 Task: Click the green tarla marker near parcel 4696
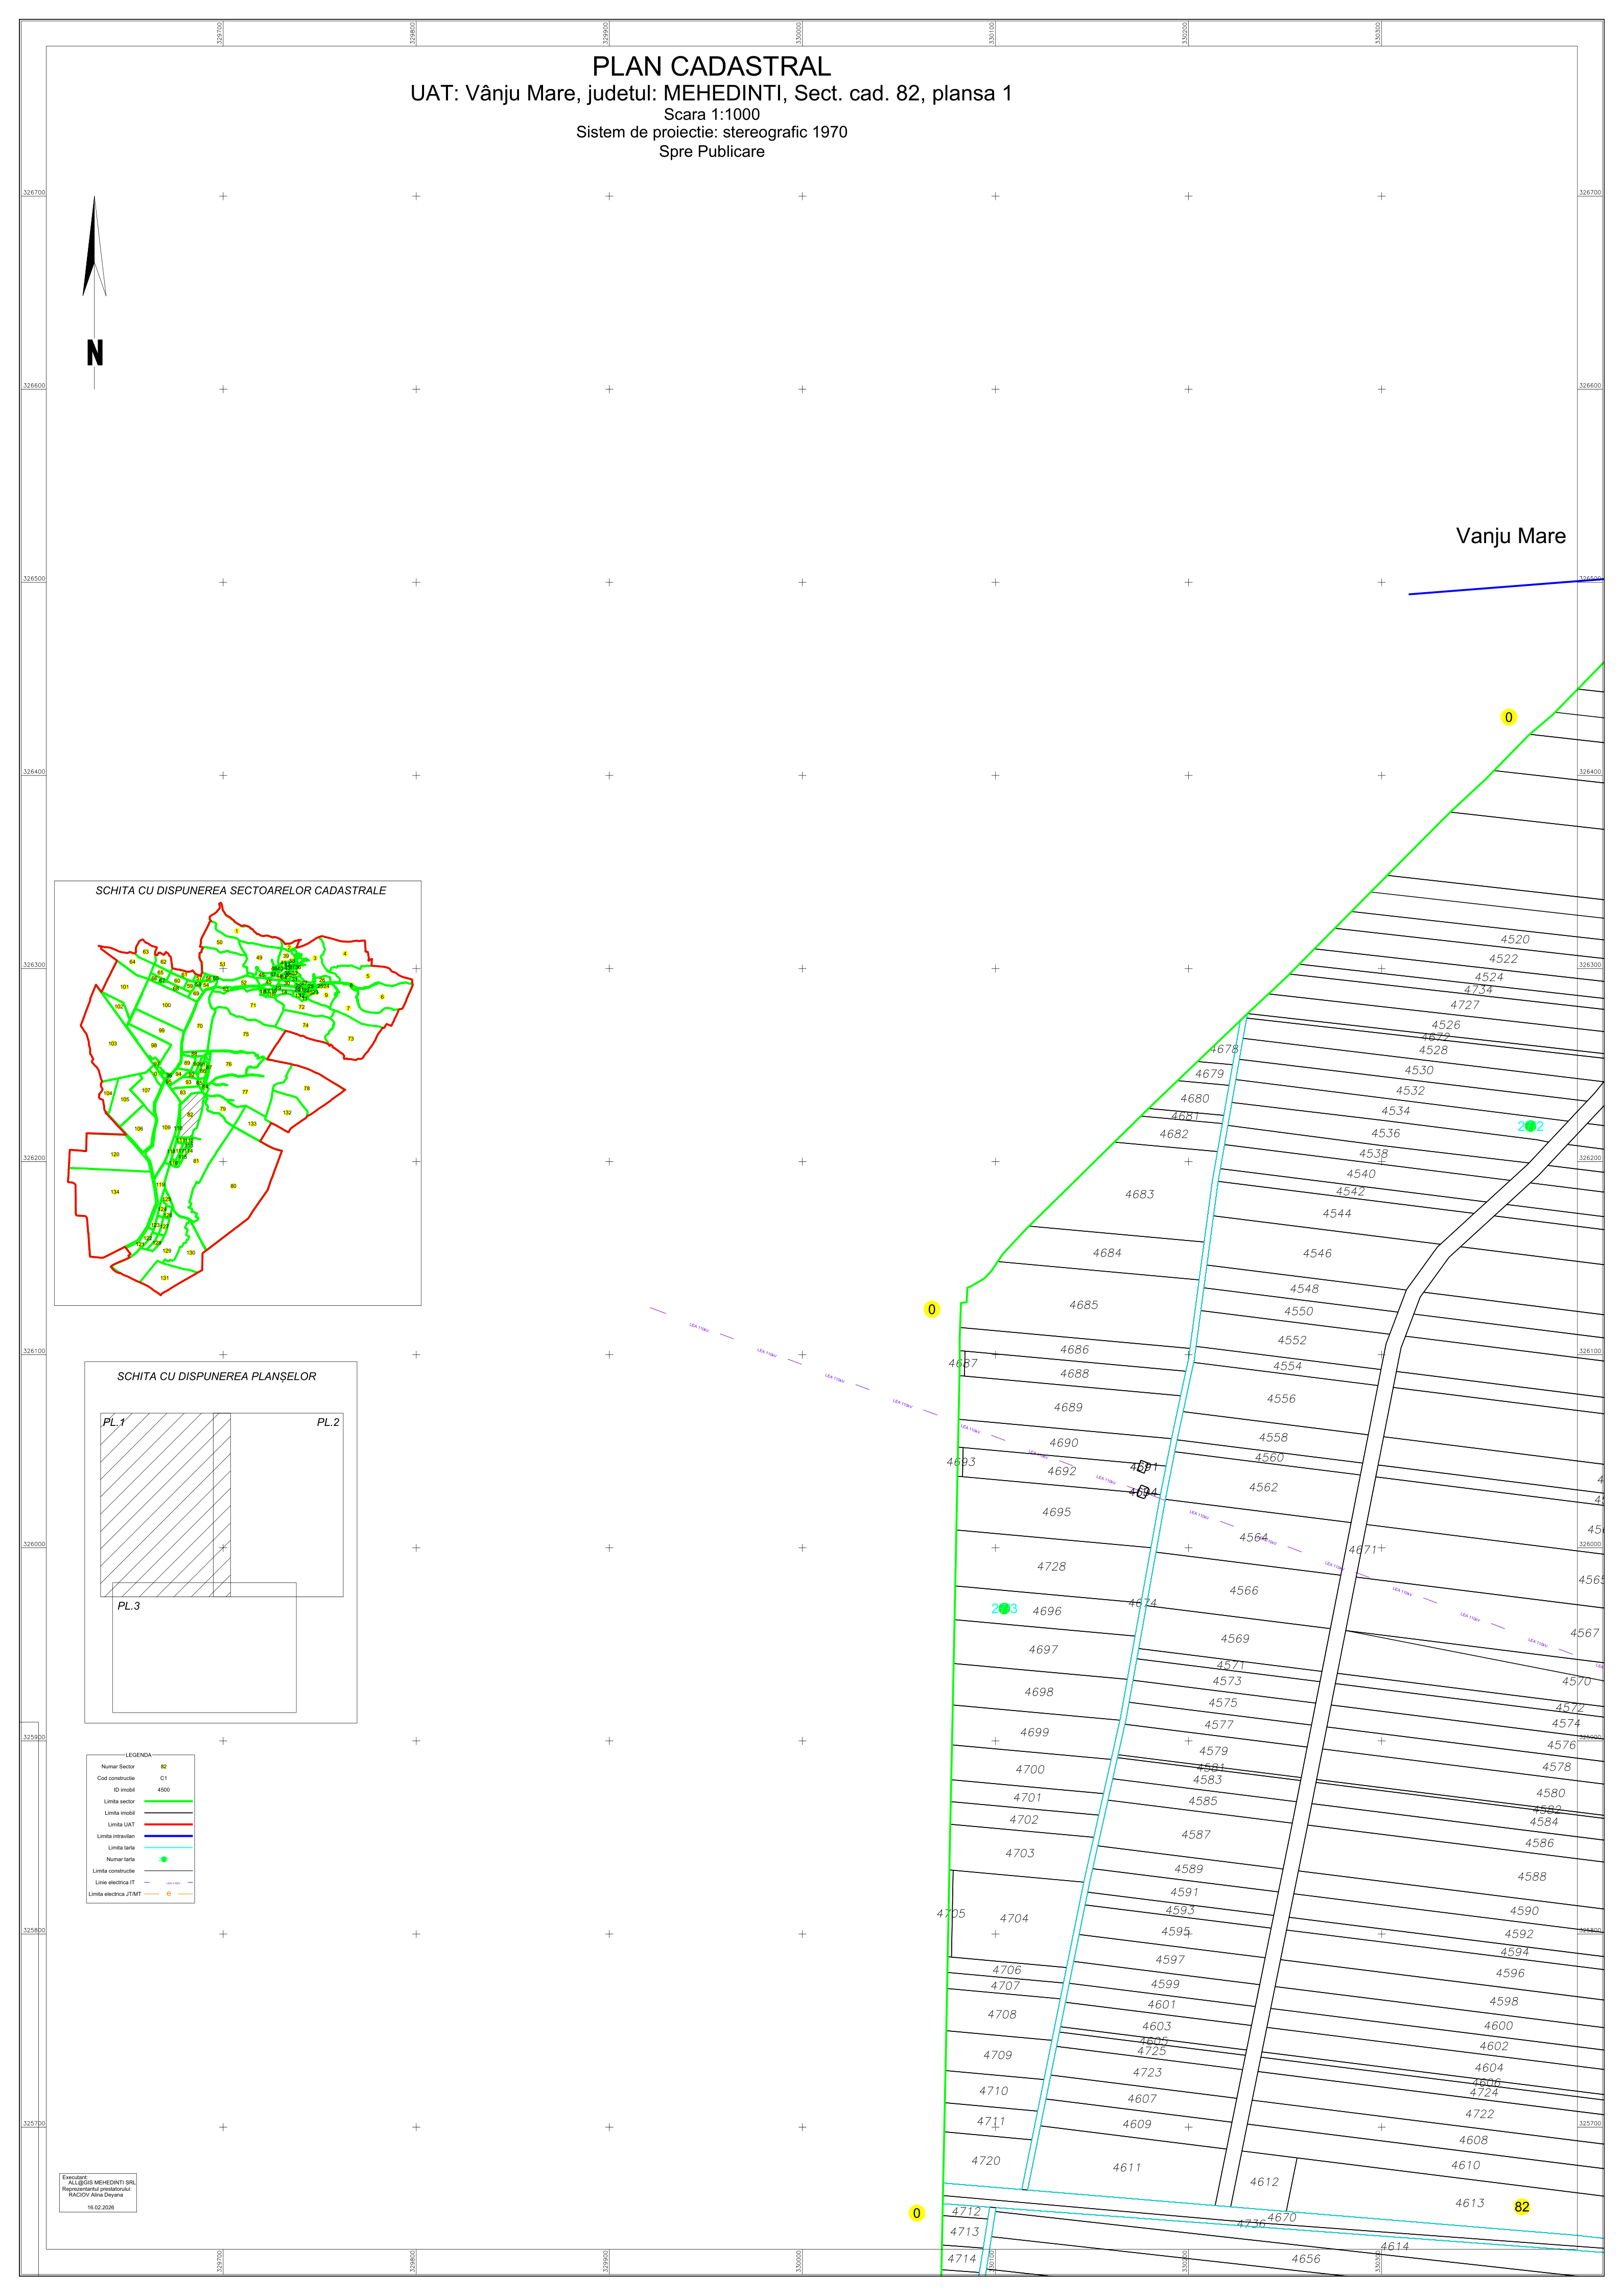point(1004,1609)
